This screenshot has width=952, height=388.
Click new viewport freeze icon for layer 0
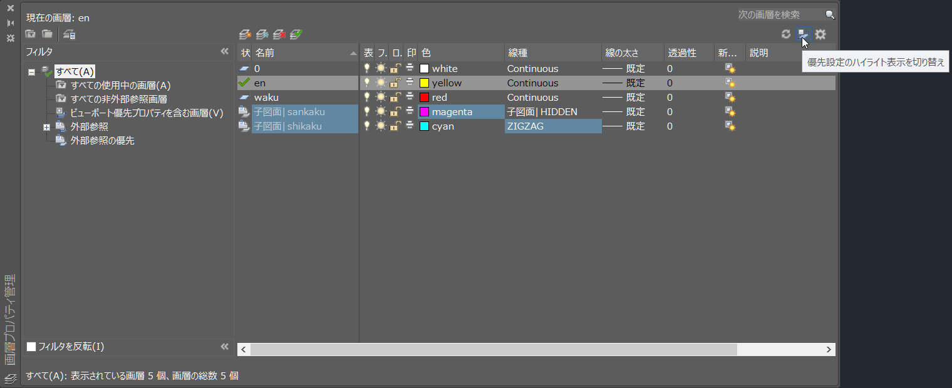[x=730, y=69]
